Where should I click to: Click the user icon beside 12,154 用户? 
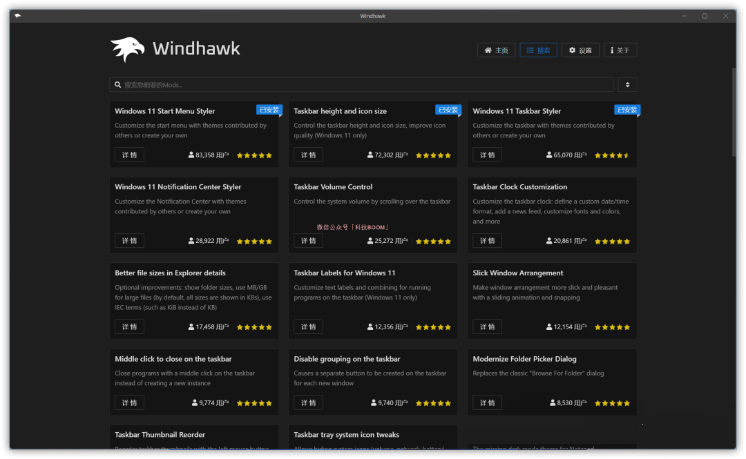(x=549, y=326)
